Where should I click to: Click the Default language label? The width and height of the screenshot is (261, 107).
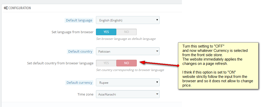[79, 20]
